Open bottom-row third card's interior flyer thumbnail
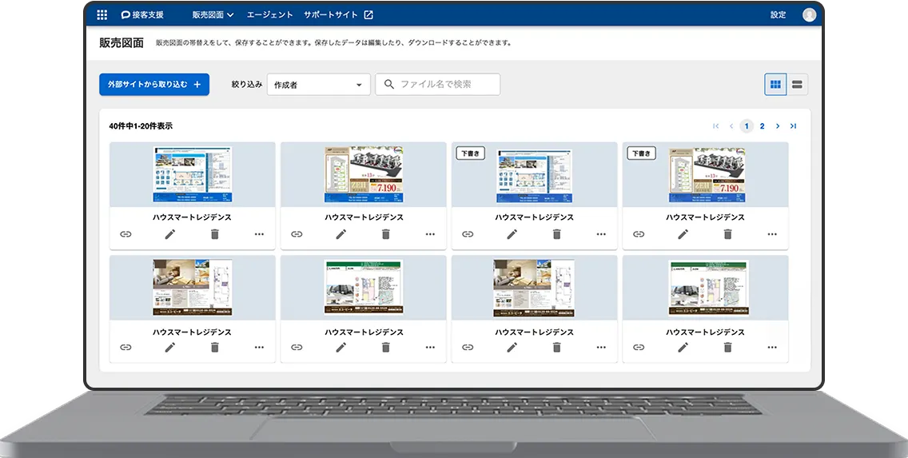This screenshot has width=908, height=458. click(534, 288)
